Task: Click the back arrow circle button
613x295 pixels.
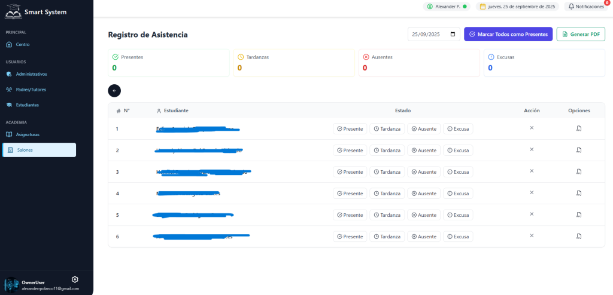Action: [114, 90]
